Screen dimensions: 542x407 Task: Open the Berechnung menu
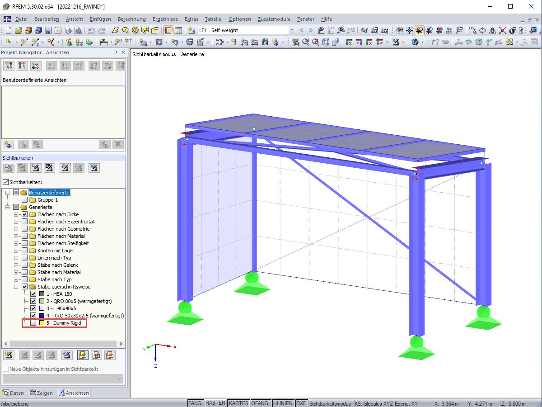132,19
